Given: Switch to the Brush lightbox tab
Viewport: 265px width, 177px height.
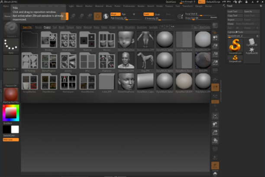Looking at the screenshot, I should tap(61, 27).
